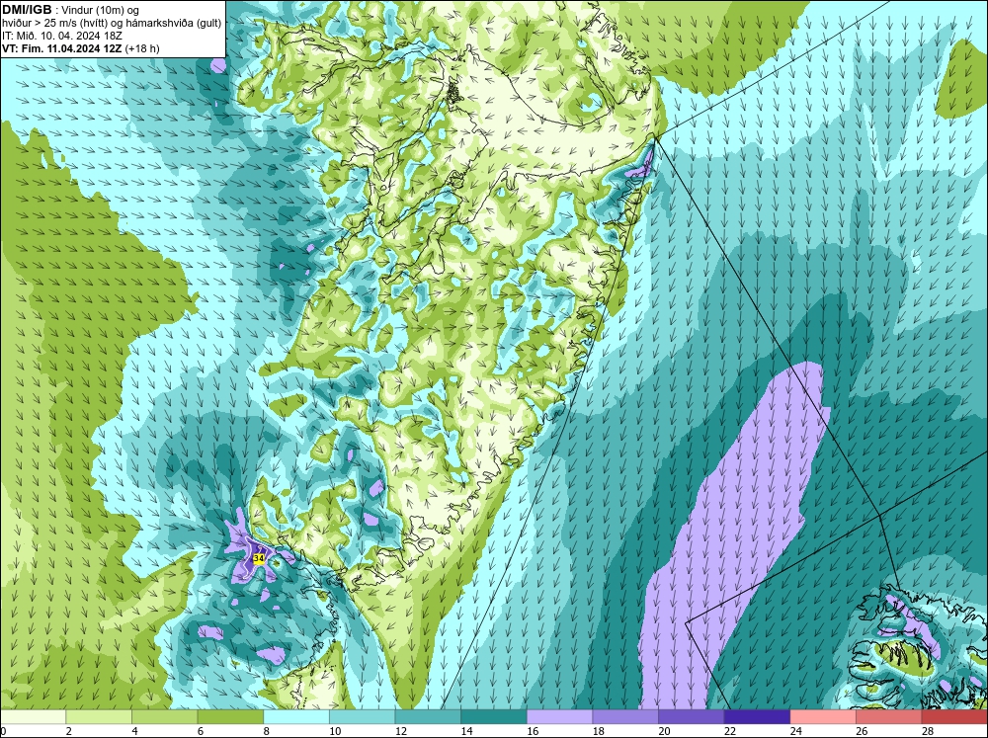Select the 2–4 m/s light green legend swatch
The height and width of the screenshot is (738, 988).
click(x=98, y=717)
